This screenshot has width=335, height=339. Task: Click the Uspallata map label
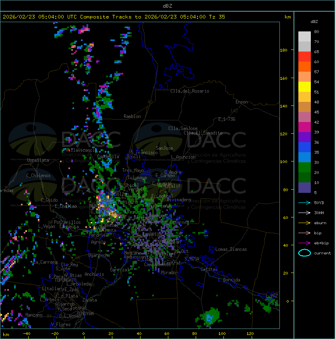[38, 160]
